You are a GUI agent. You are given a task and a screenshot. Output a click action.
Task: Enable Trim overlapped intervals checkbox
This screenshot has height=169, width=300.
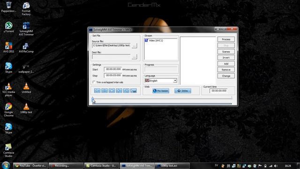tap(94, 82)
